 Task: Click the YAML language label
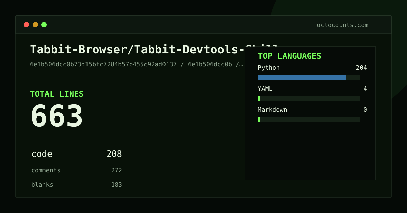click(x=265, y=89)
